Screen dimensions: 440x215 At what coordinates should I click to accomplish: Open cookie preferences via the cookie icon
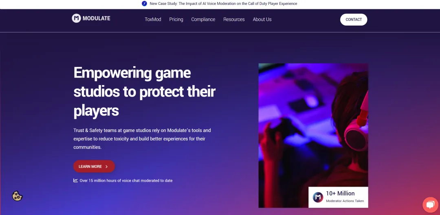pyautogui.click(x=17, y=196)
